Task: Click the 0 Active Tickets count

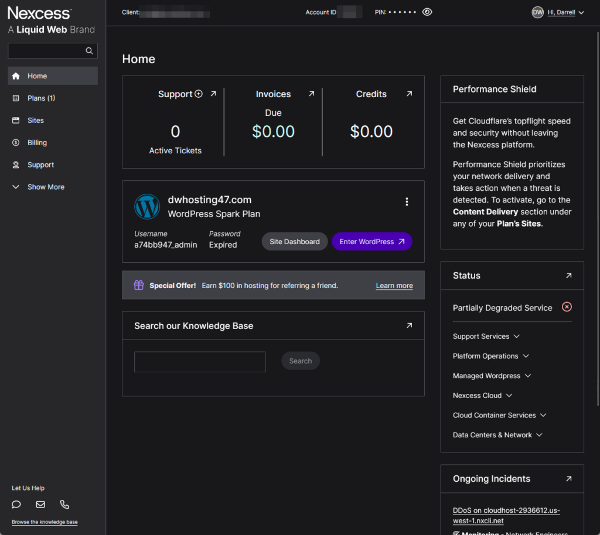Action: click(175, 132)
